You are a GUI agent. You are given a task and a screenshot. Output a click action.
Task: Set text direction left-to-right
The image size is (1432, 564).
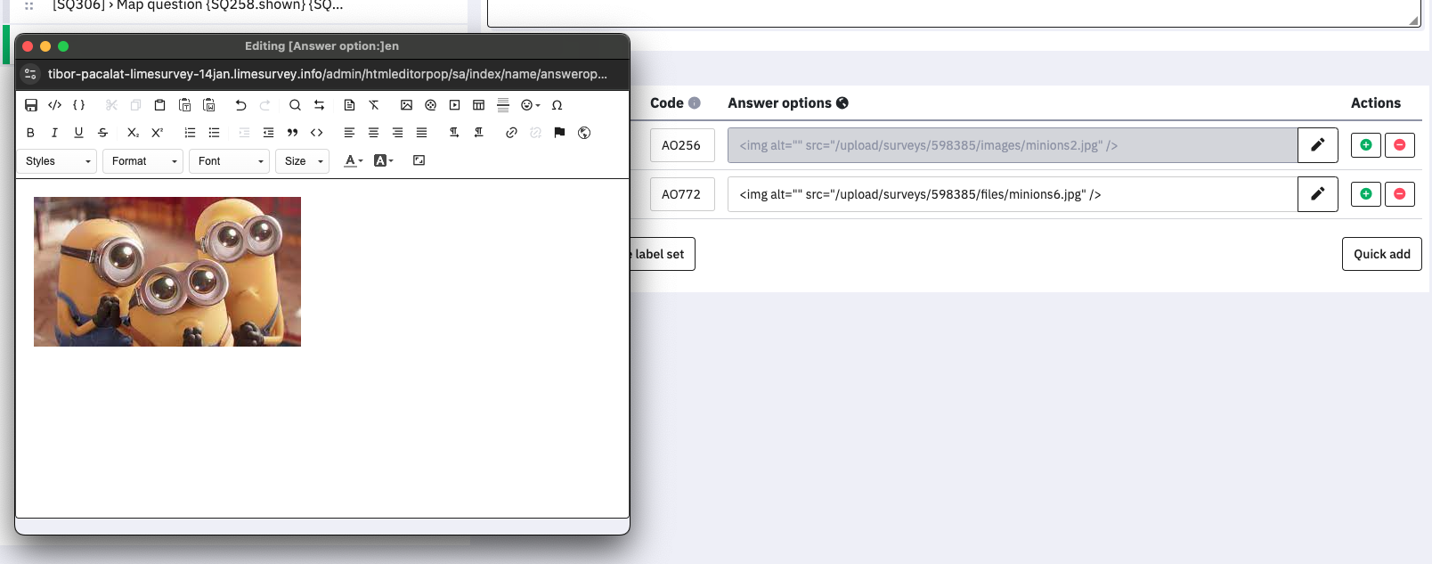click(x=454, y=133)
